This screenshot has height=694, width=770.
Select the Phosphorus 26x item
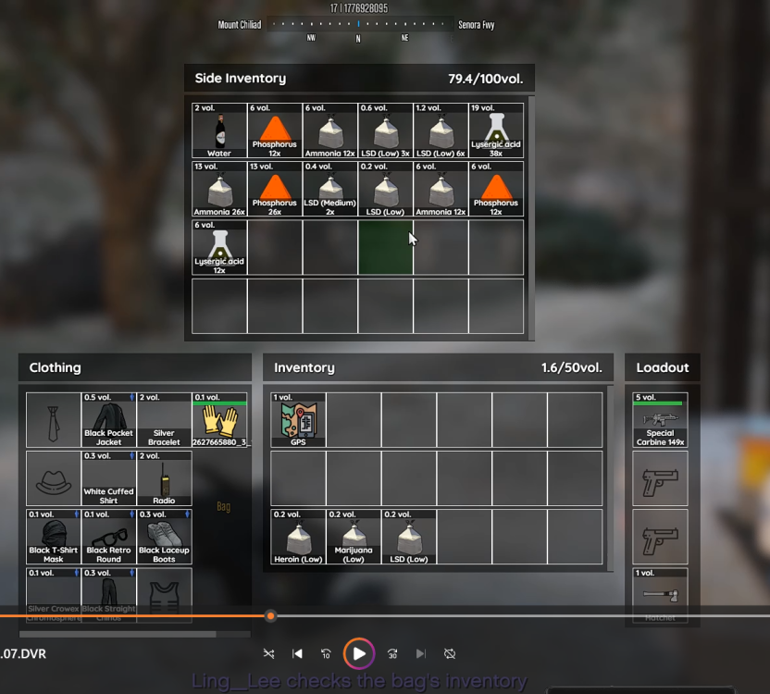275,189
